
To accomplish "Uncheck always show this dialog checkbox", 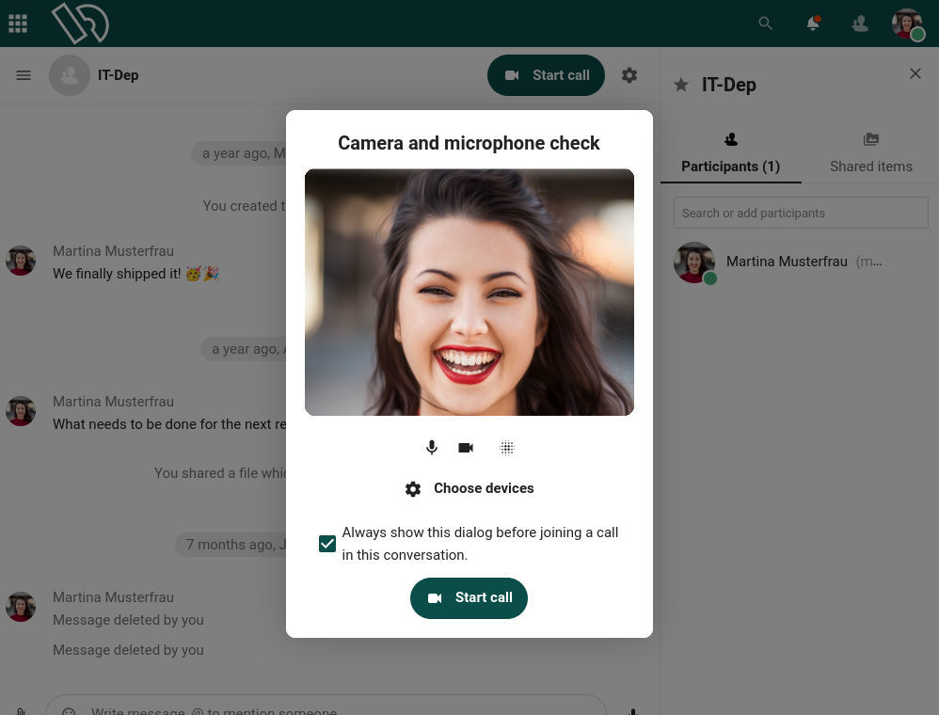I will 327,544.
